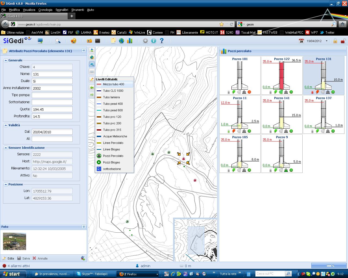Click the green back arrow map tool

[x=92, y=87]
